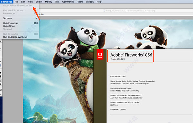
Task: Open the Text menu
Action: pos(57,2)
